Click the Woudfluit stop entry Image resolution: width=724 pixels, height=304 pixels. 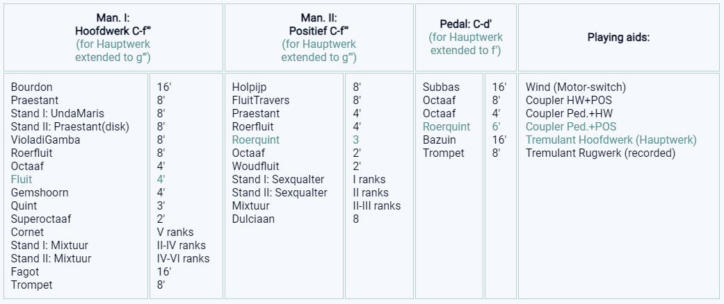point(255,167)
